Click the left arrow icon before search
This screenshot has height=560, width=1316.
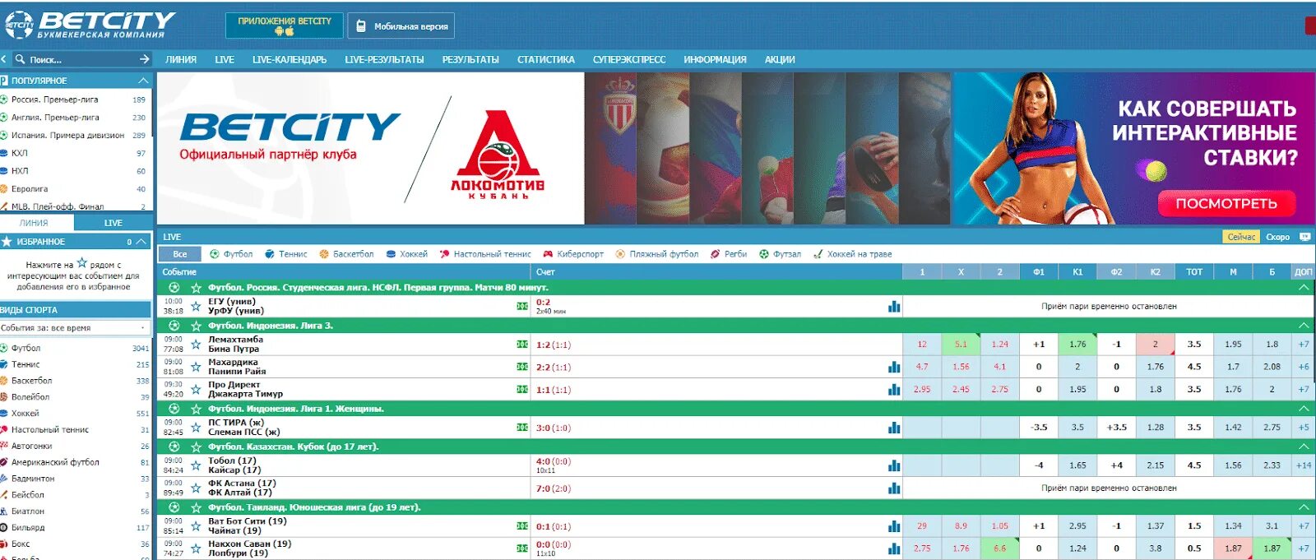pos(3,59)
